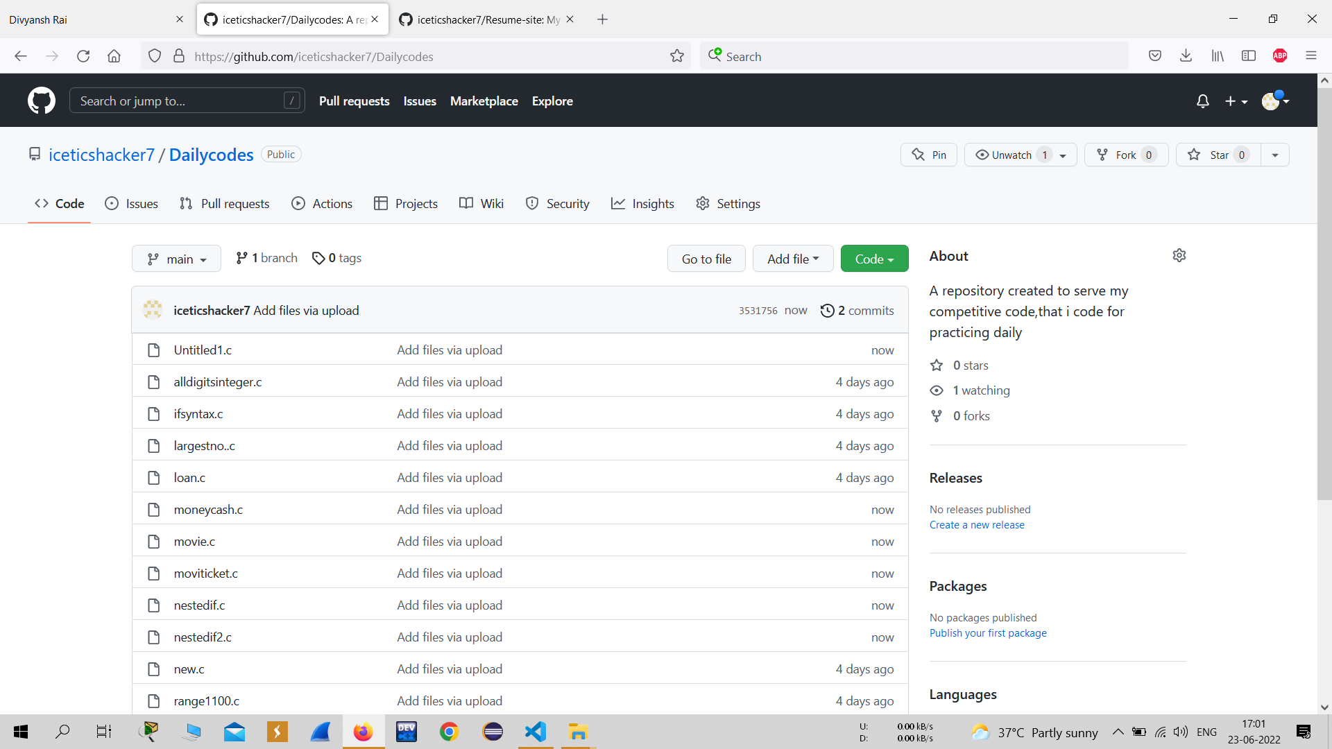Open Marketplace in the top navigation
Image resolution: width=1332 pixels, height=749 pixels.
pos(484,101)
